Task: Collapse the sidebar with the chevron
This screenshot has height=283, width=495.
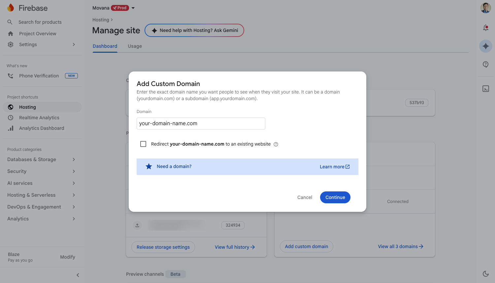Action: click(x=78, y=275)
